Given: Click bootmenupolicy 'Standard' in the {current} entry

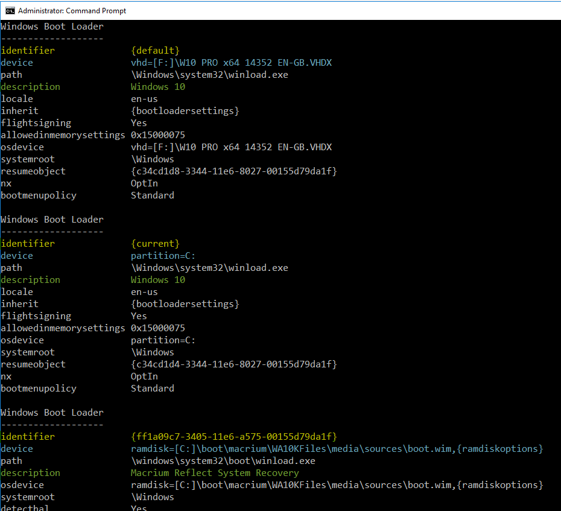Looking at the screenshot, I should pos(153,389).
